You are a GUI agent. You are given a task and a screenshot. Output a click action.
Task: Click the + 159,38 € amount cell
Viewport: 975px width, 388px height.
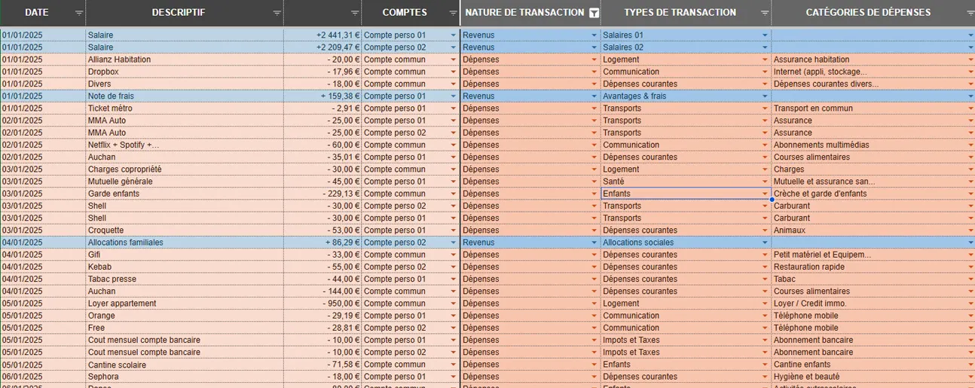(x=322, y=96)
